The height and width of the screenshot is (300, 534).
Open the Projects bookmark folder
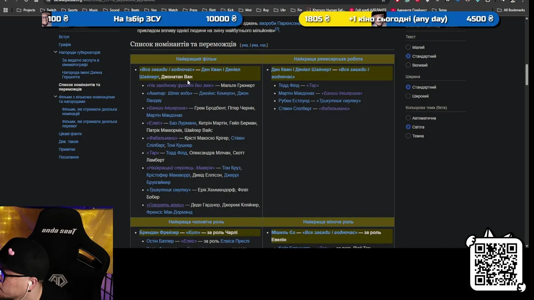click(x=26, y=10)
